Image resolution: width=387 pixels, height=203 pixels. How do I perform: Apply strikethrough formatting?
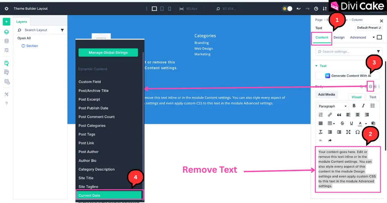342,123
